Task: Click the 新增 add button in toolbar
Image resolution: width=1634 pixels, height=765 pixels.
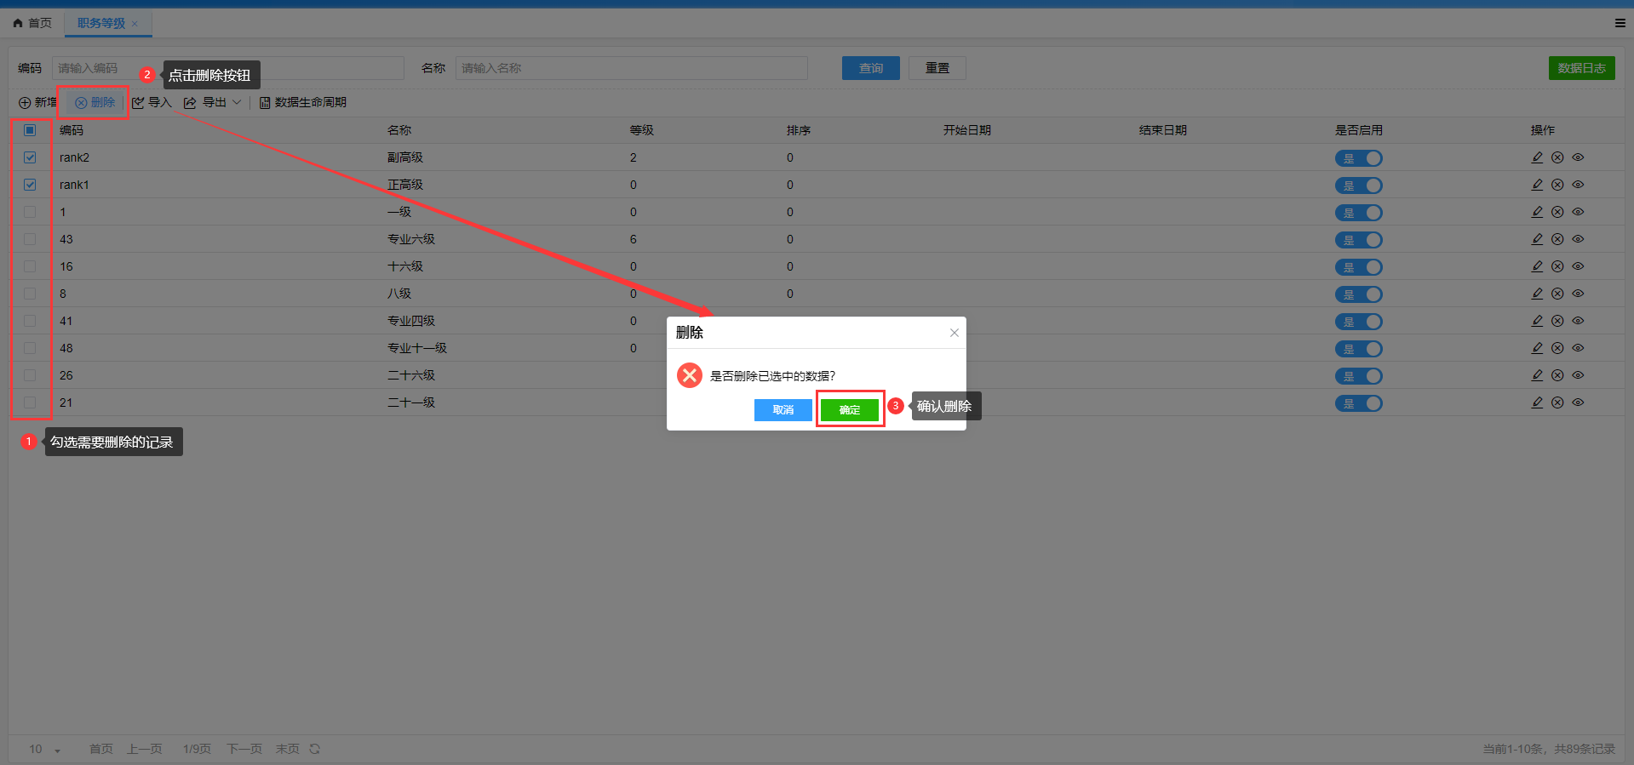Action: [37, 102]
